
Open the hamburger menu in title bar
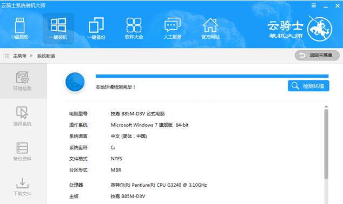coord(314,5)
